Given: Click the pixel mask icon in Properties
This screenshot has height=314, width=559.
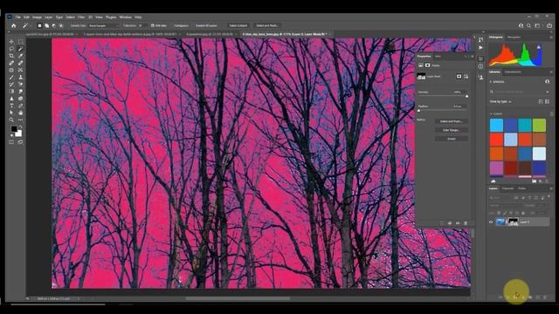Looking at the screenshot, I should pyautogui.click(x=459, y=76).
